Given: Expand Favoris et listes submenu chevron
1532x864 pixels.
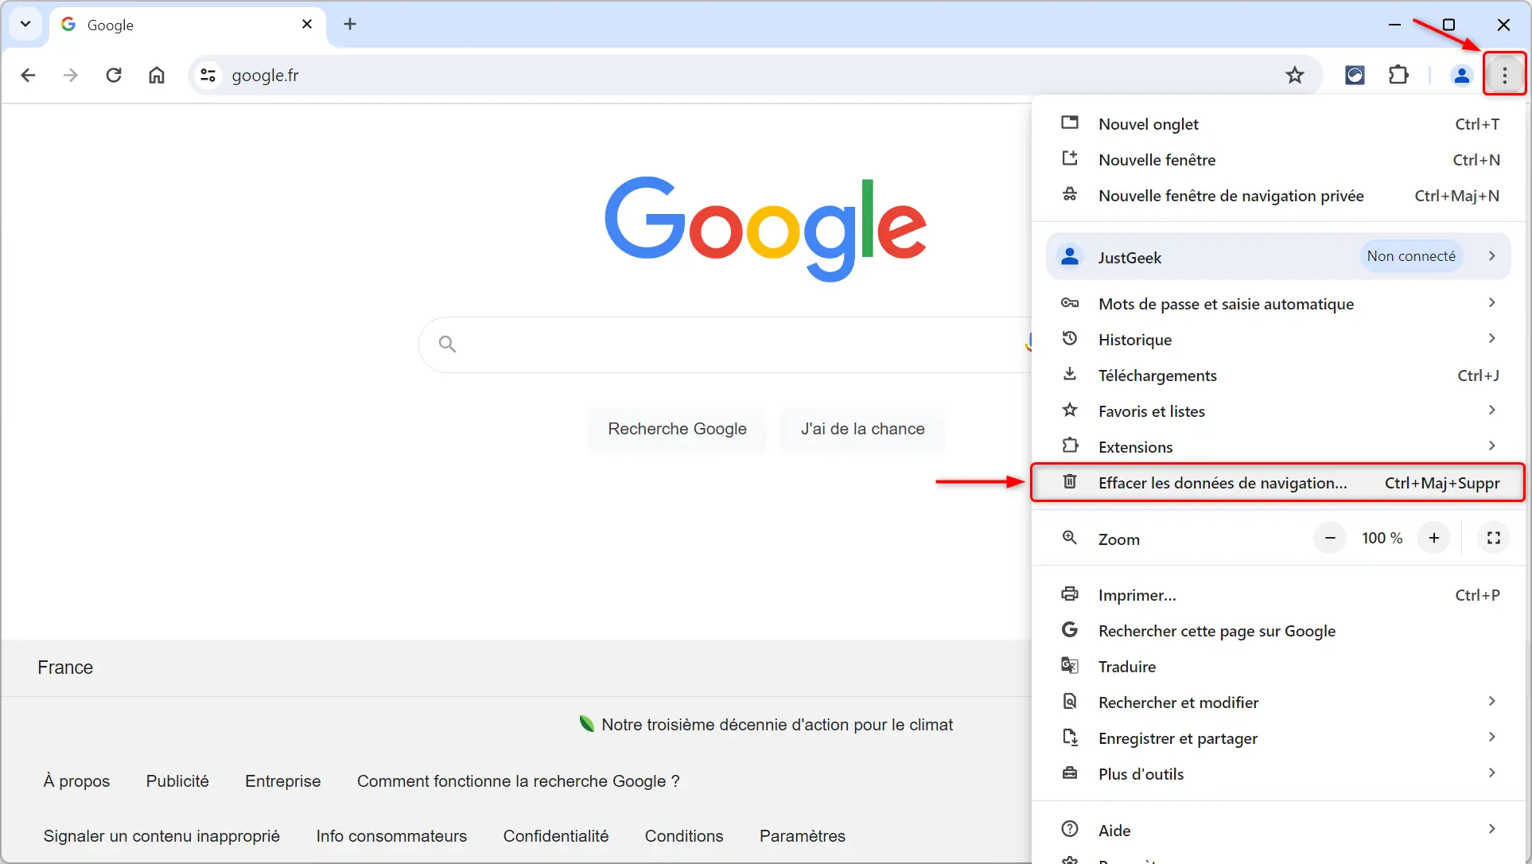Looking at the screenshot, I should (1492, 410).
